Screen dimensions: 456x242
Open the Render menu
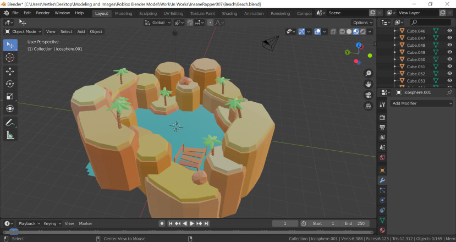pos(43,13)
